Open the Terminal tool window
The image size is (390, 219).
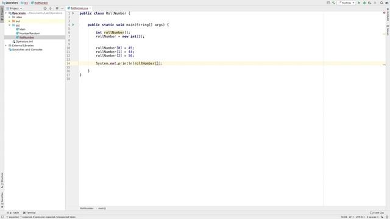click(29, 213)
